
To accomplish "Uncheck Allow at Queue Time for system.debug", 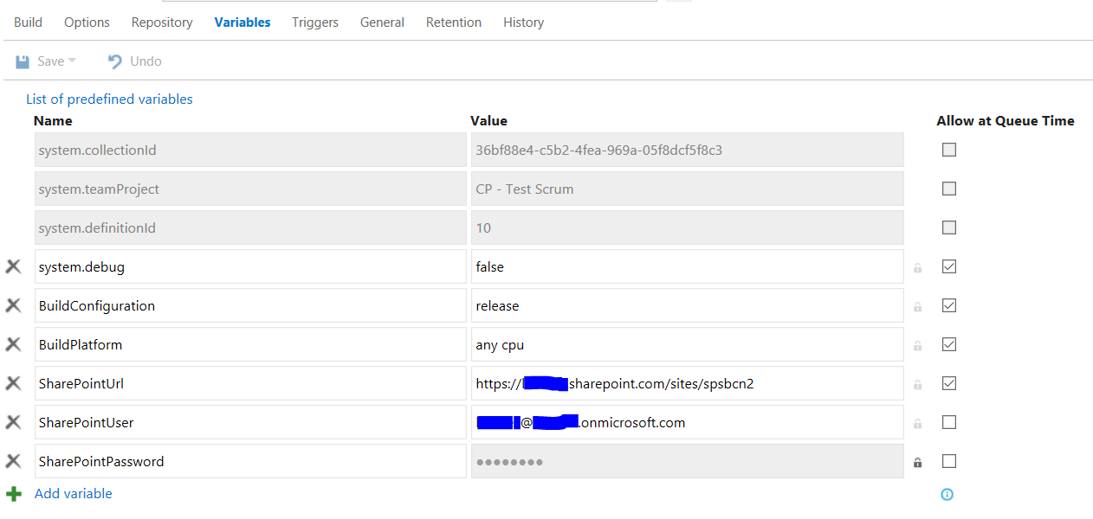I will pos(949,266).
